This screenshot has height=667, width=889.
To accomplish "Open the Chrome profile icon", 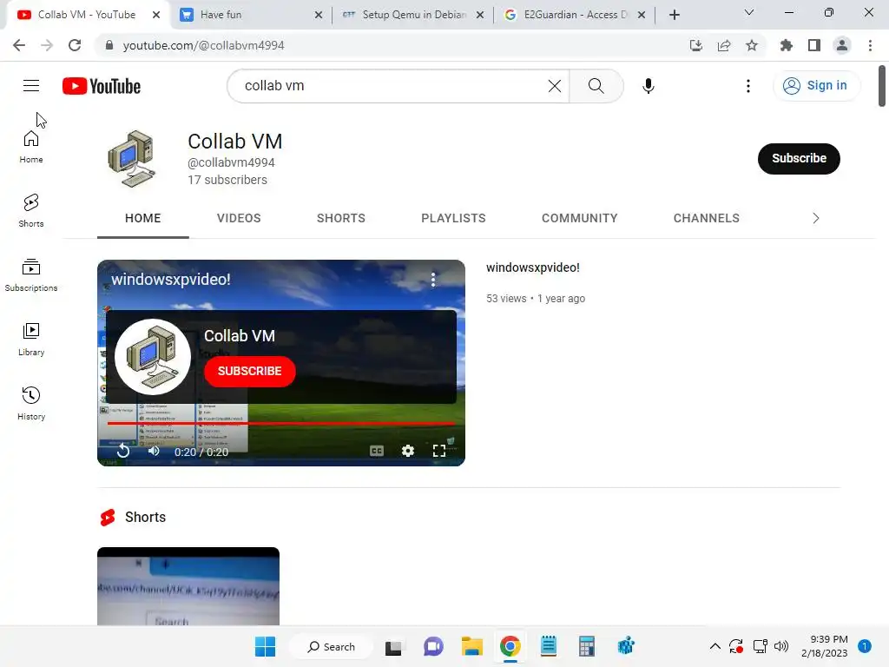I will [x=842, y=45].
